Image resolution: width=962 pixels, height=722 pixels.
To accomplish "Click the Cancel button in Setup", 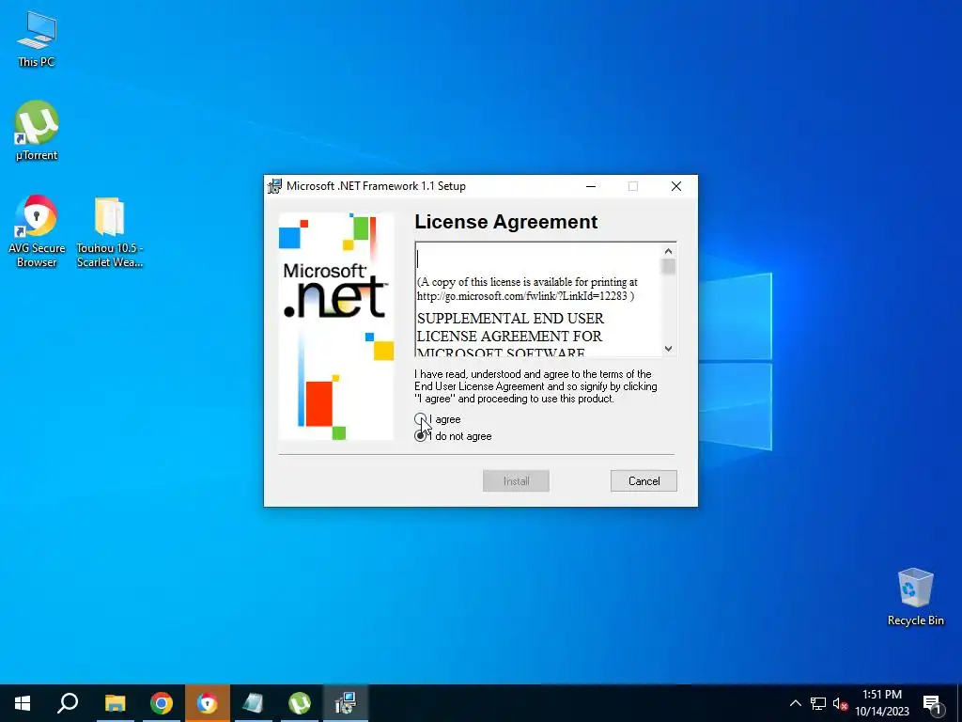I will point(644,480).
